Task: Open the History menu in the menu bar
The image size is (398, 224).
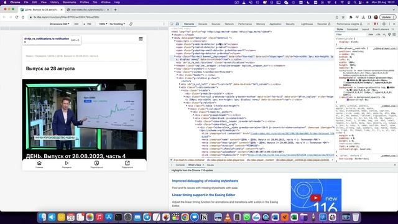Action: coord(54,2)
